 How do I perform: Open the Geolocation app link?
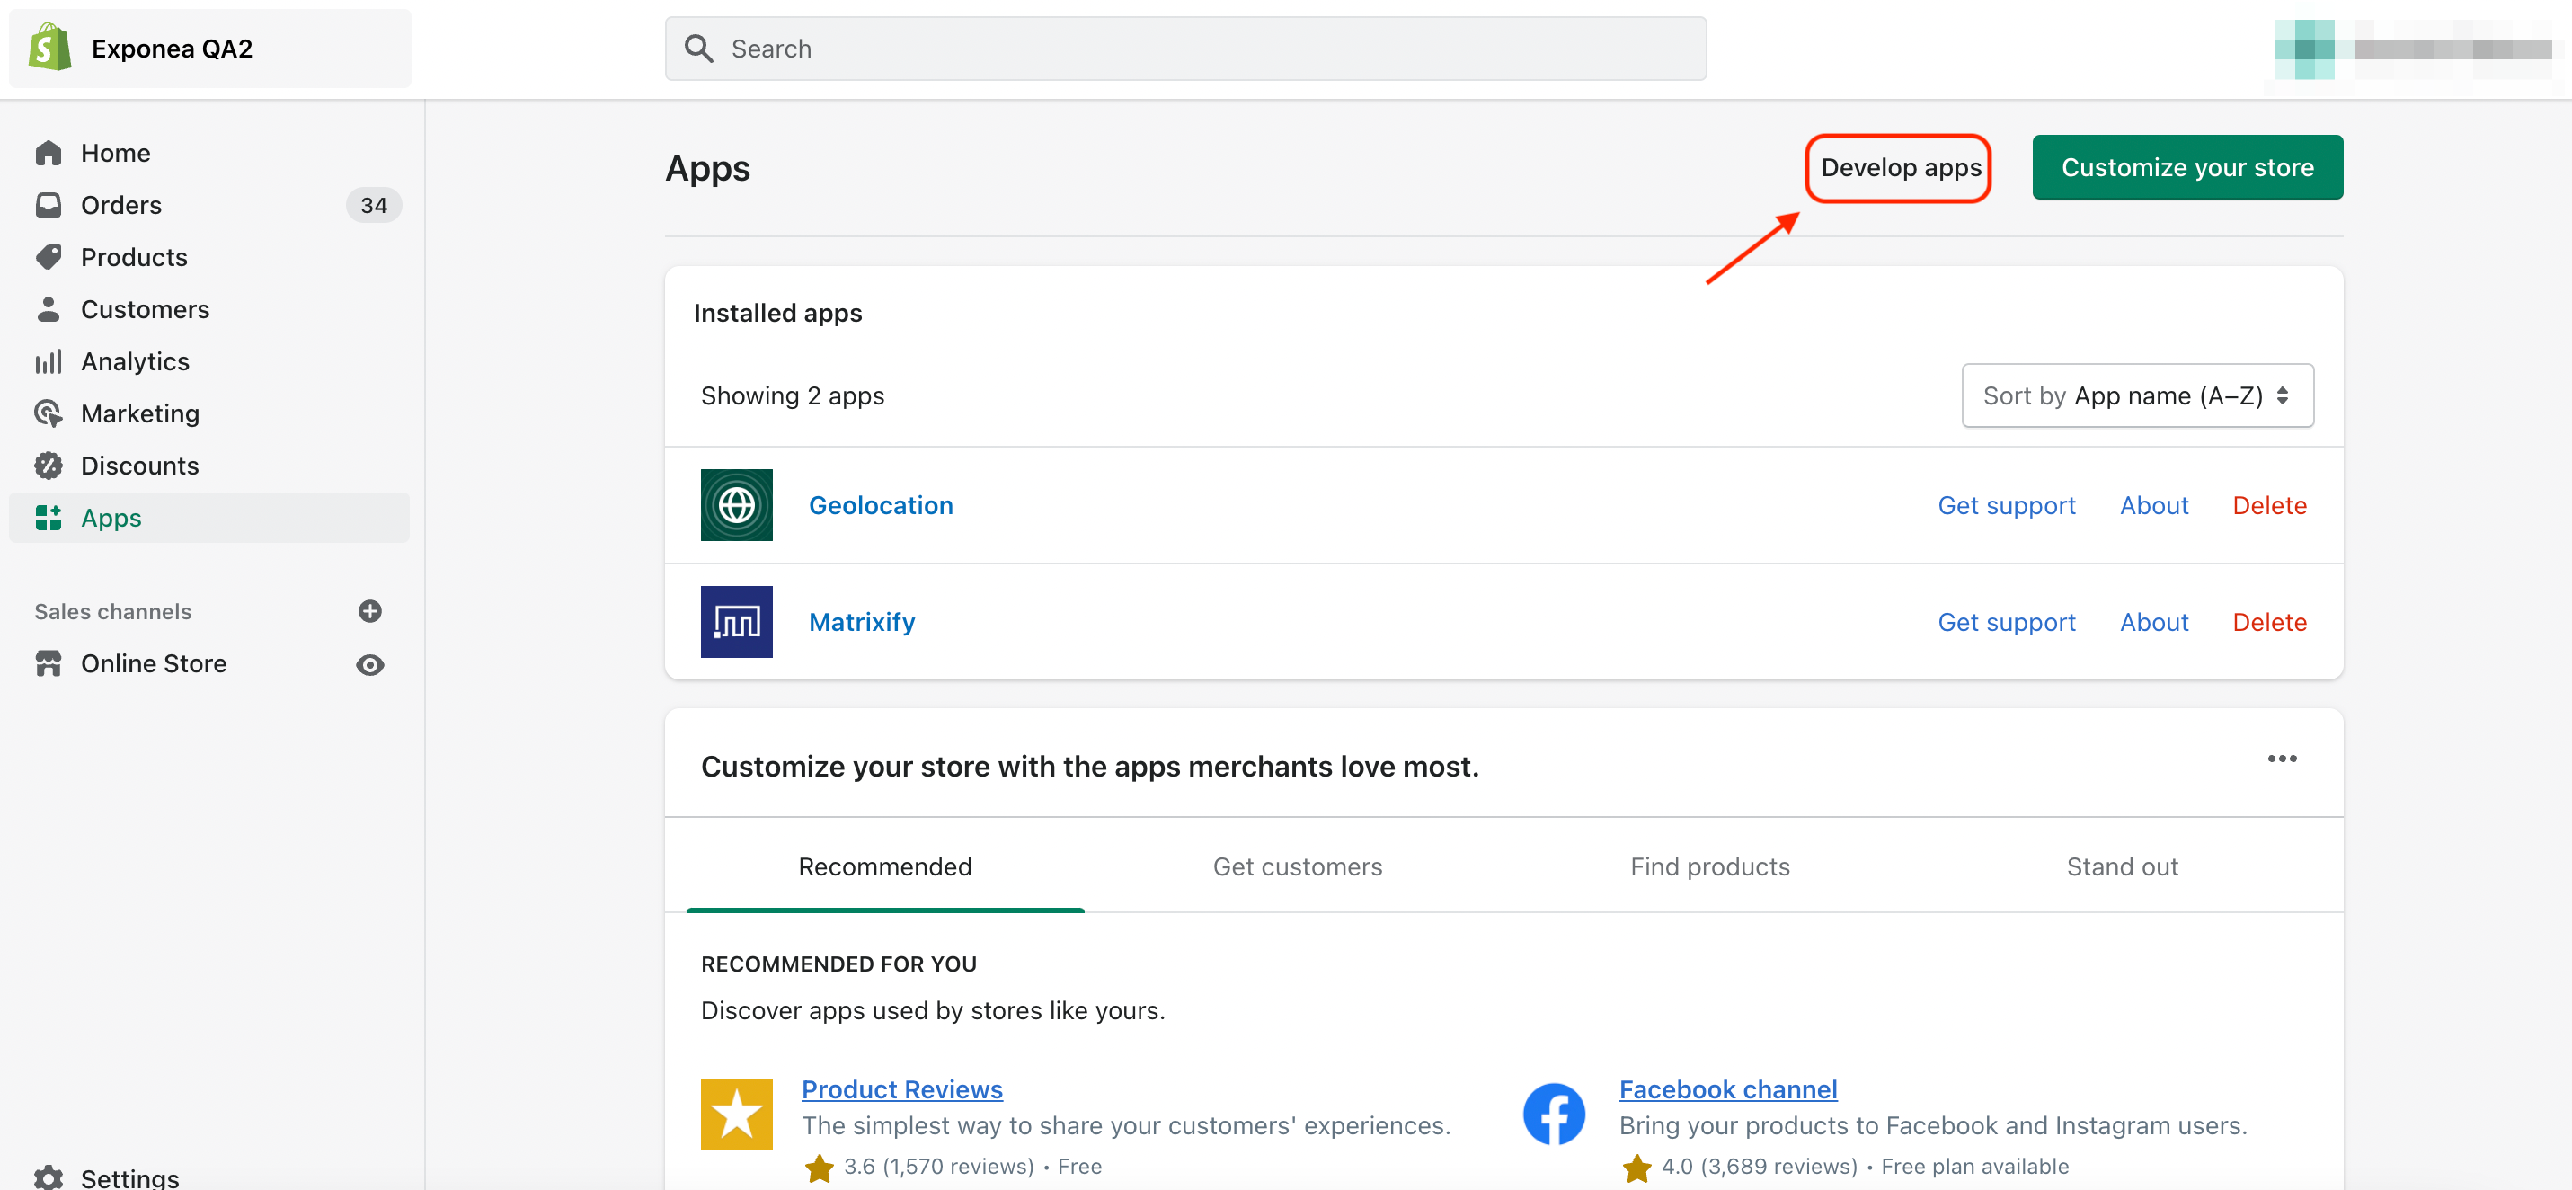coord(881,504)
